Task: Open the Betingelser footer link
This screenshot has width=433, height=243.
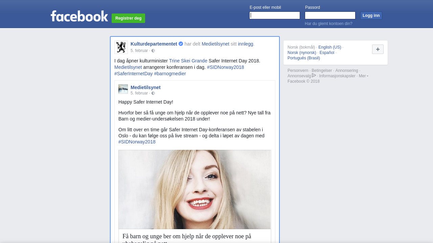Action: point(322,71)
